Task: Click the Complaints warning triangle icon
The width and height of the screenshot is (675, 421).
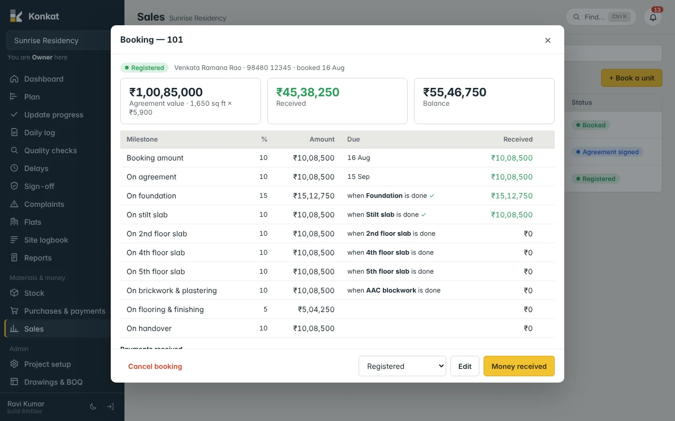Action: click(x=14, y=204)
